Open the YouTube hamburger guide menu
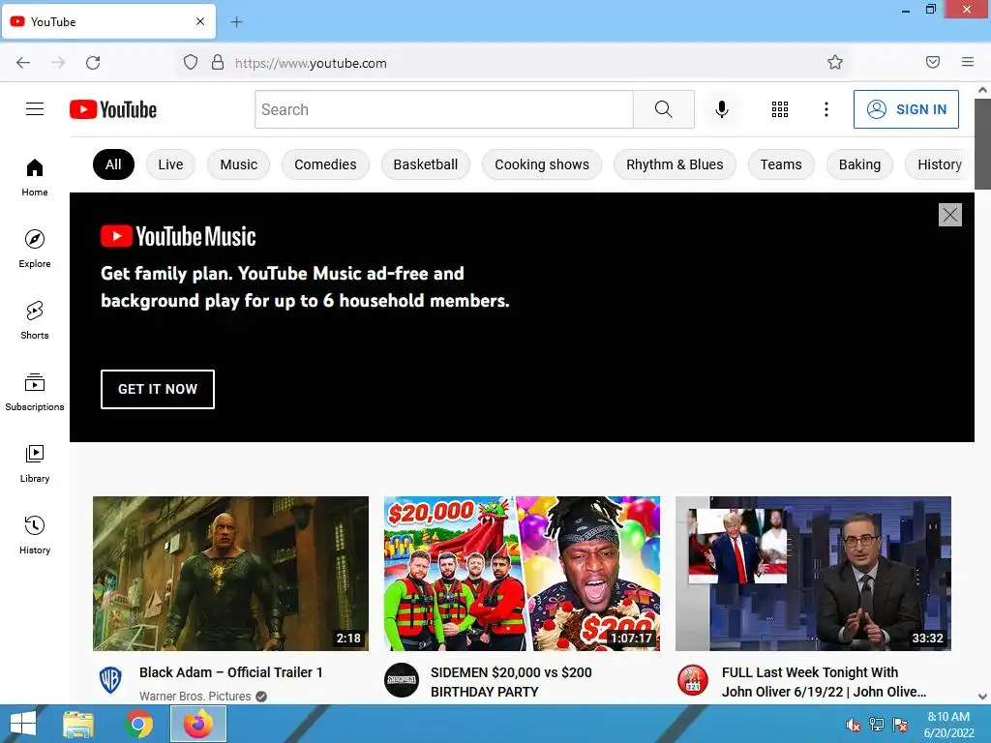The width and height of the screenshot is (991, 743). (x=35, y=109)
